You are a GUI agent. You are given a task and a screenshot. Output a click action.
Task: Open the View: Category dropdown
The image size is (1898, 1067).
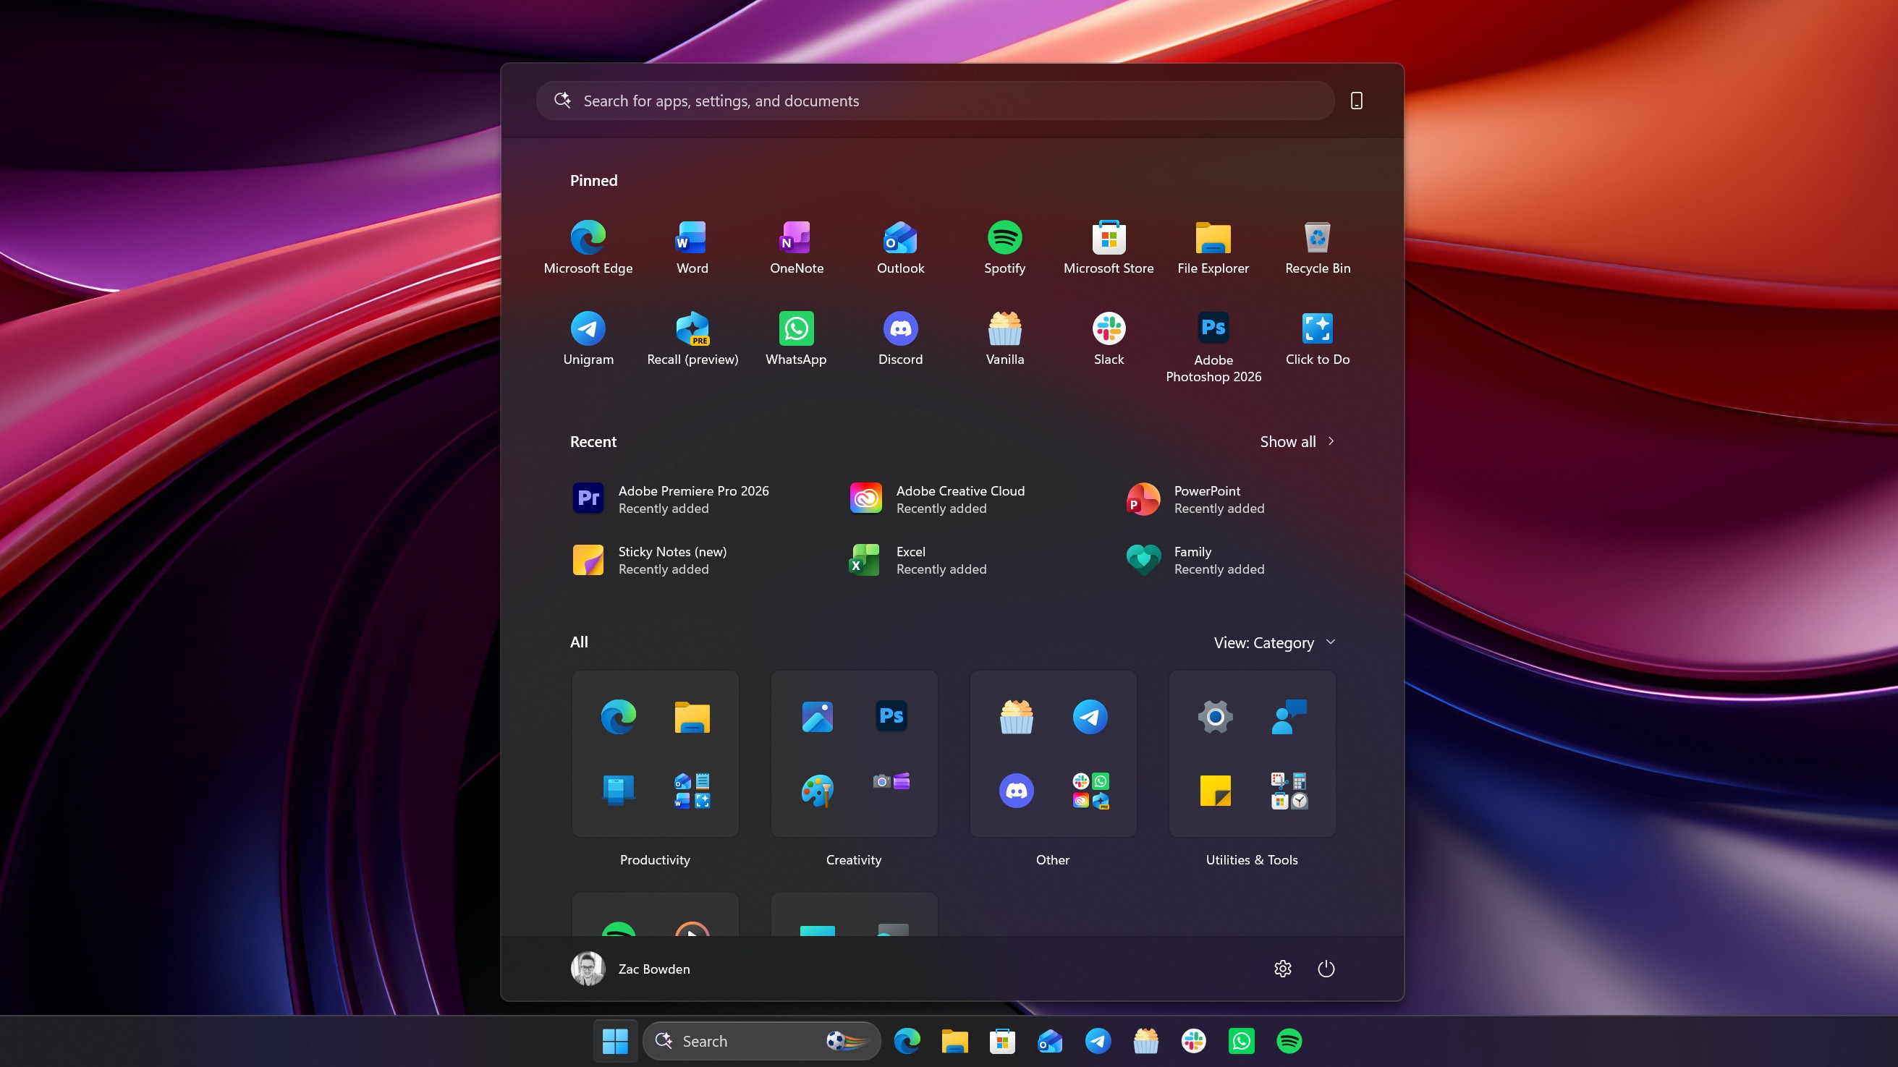pyautogui.click(x=1275, y=643)
